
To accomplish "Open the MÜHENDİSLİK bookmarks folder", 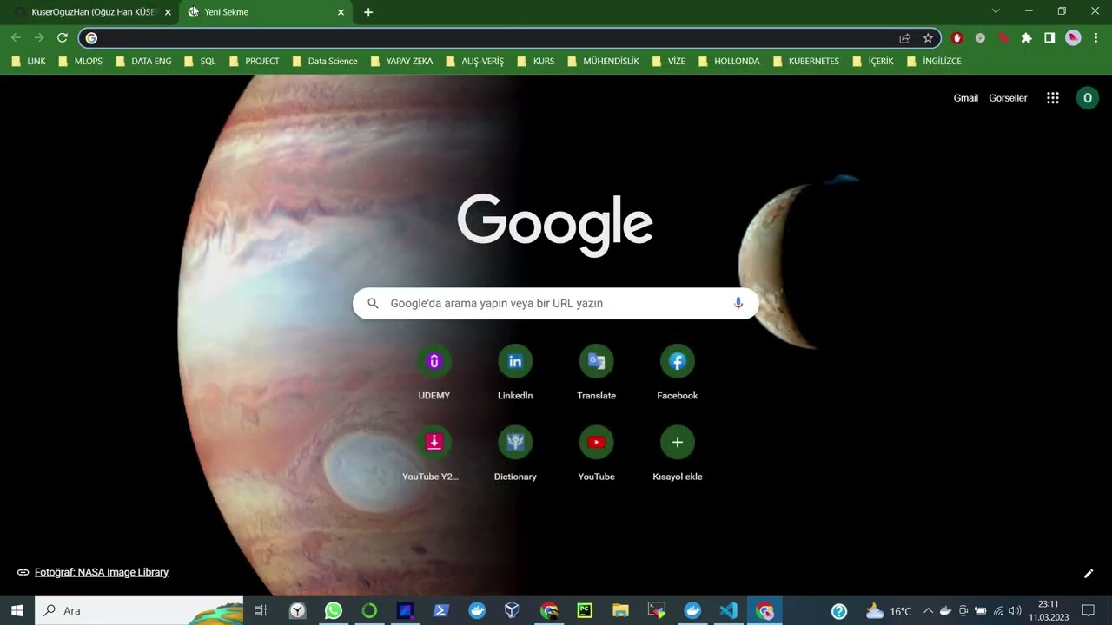I will (x=605, y=62).
